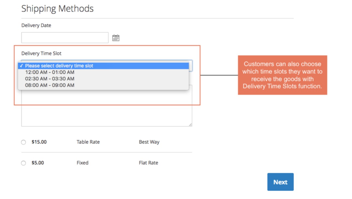Click the "Table Rate" method label

pyautogui.click(x=88, y=142)
